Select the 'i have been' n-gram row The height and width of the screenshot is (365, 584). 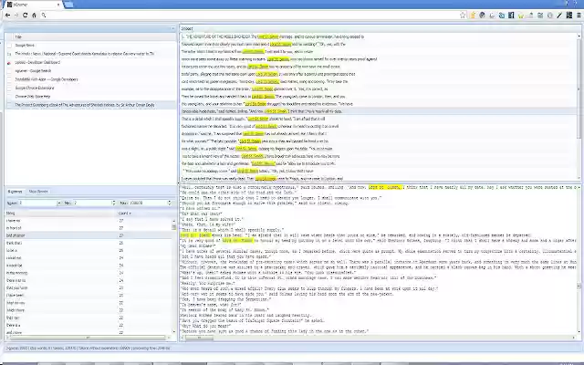coord(89,296)
